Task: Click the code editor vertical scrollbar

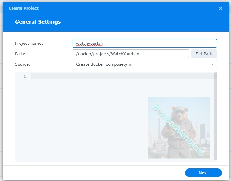Action: (216, 117)
